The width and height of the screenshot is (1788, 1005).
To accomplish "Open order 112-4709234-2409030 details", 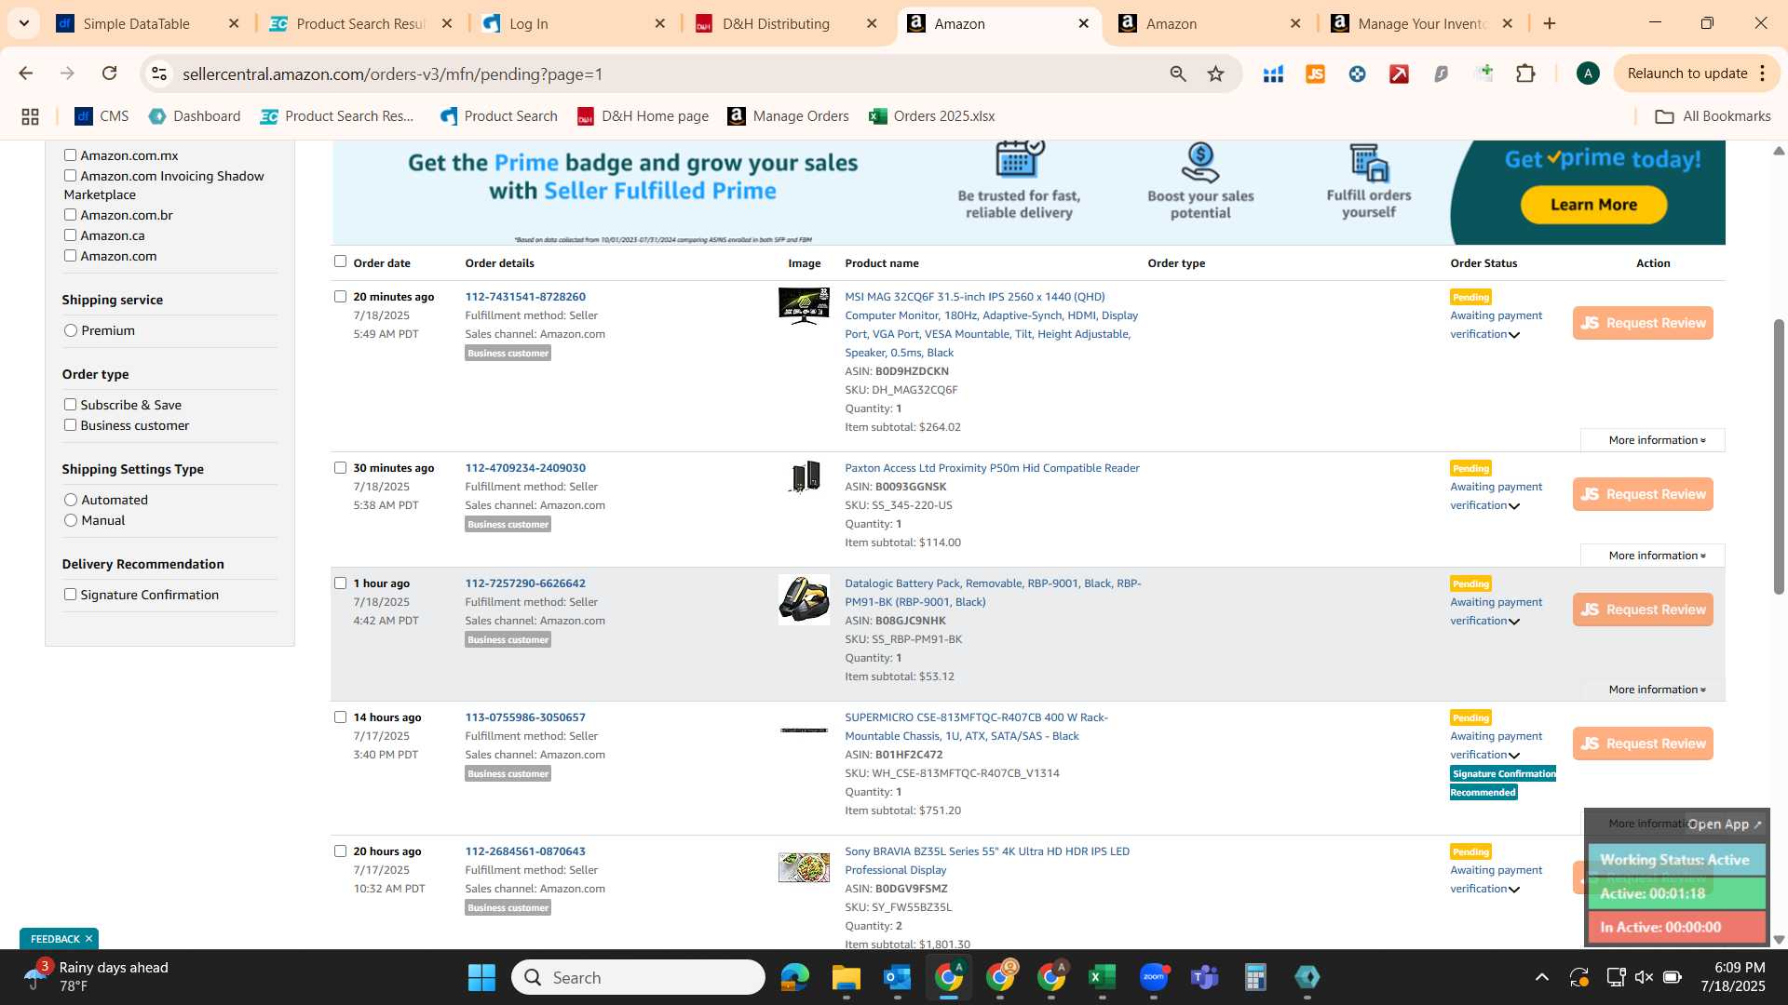I will (525, 468).
